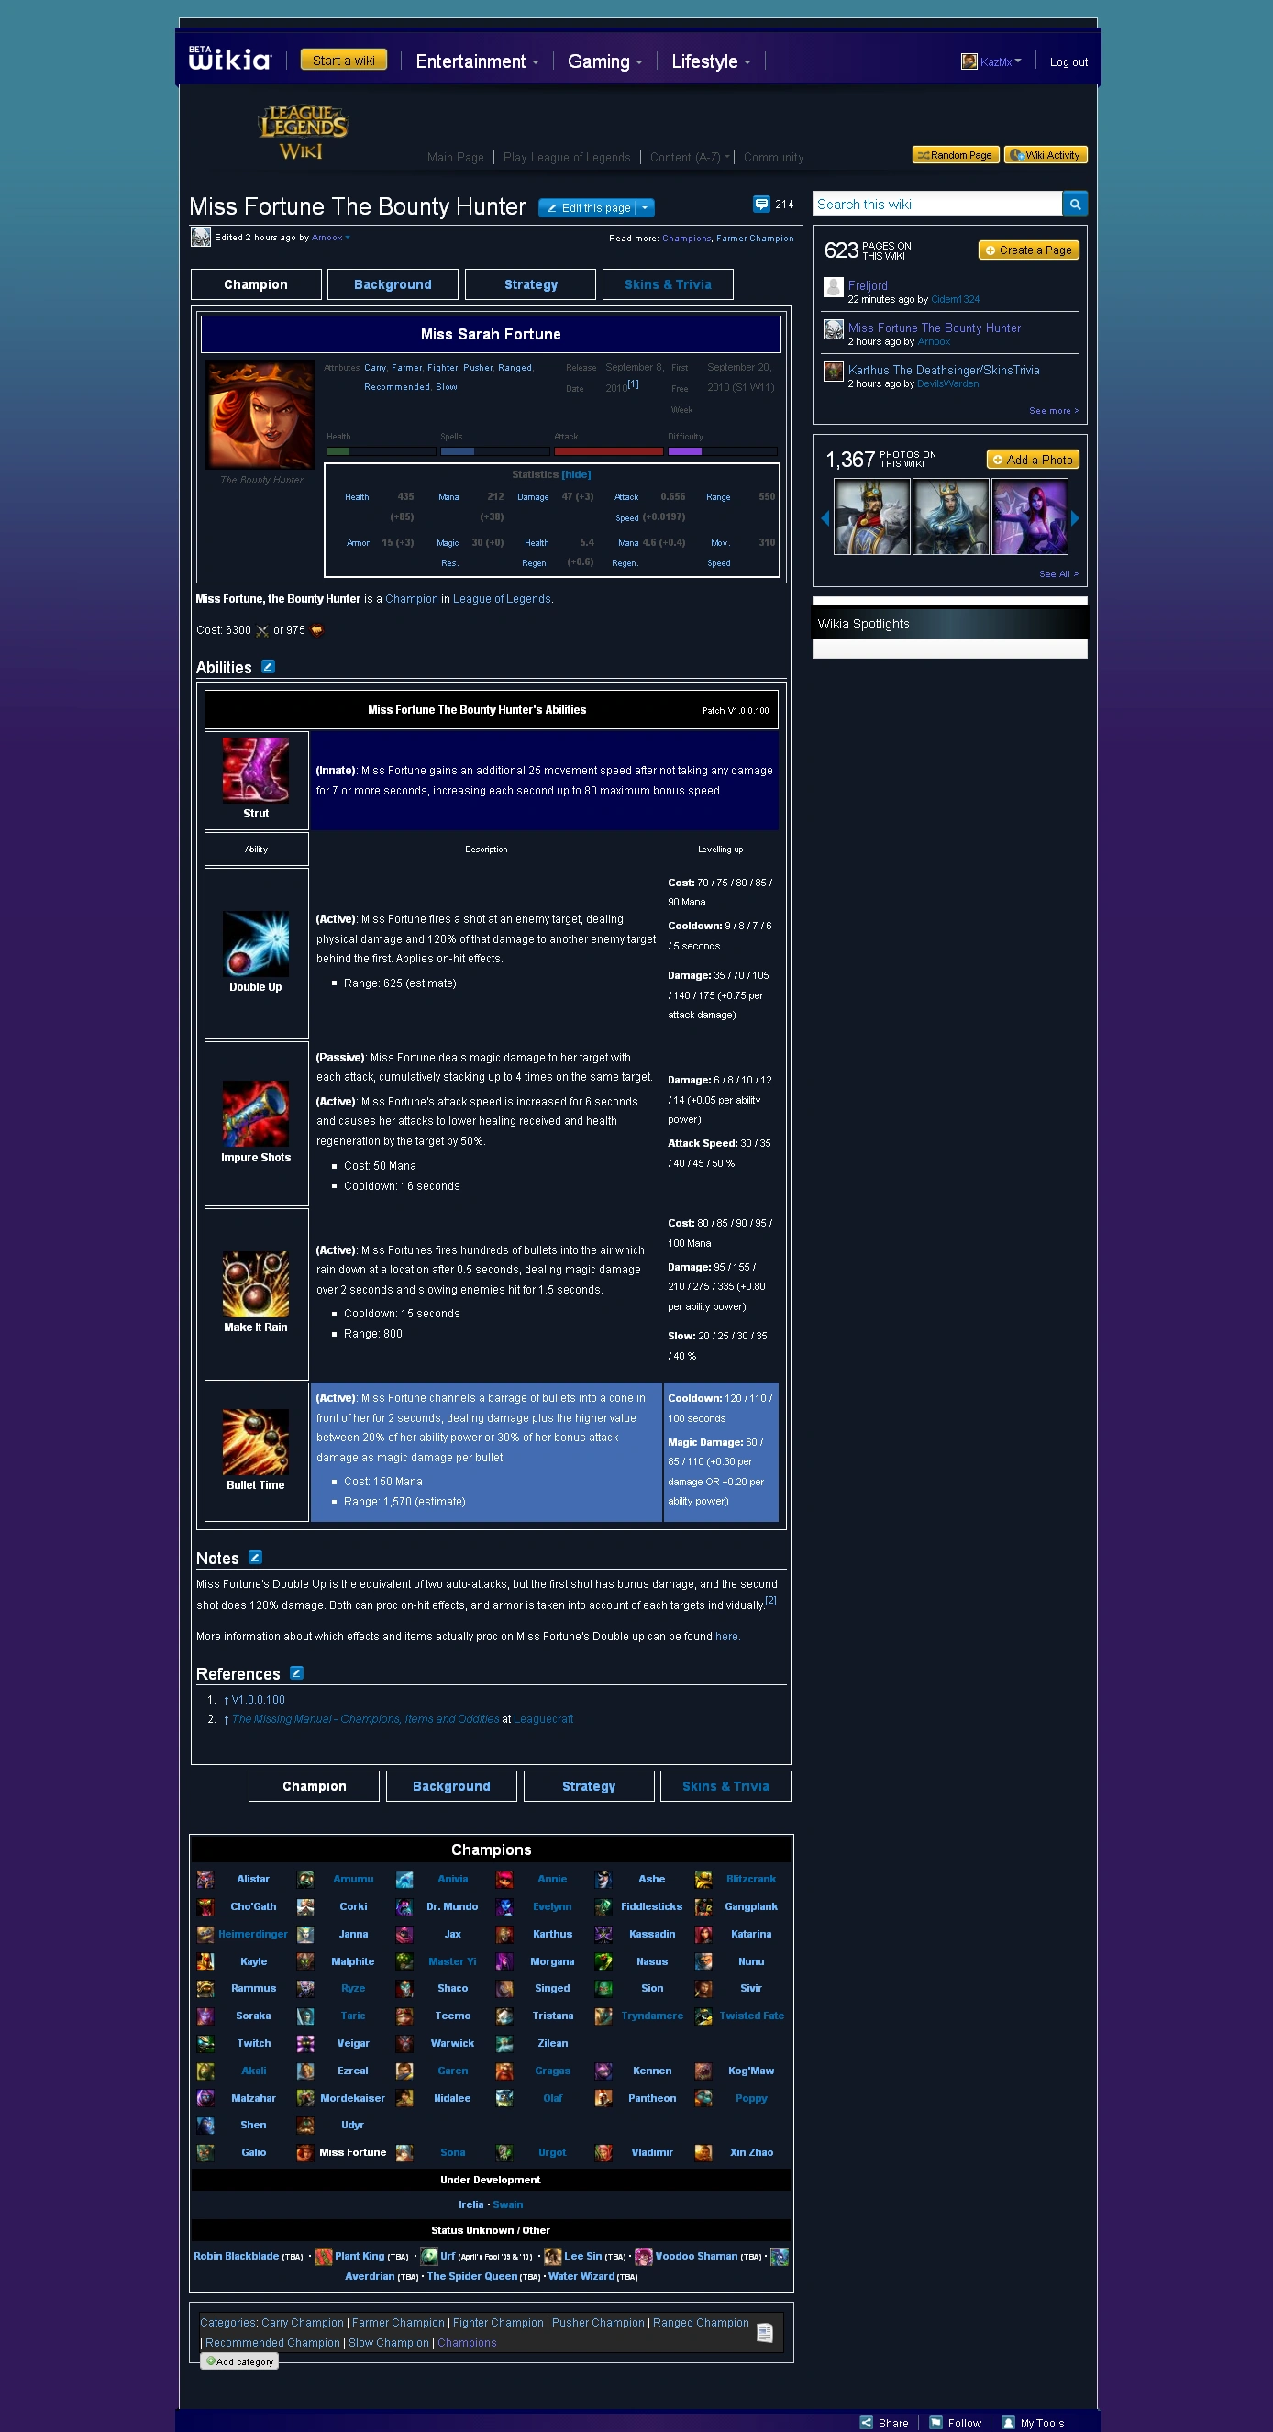Open the Community menu item
The width and height of the screenshot is (1273, 2432).
pos(774,158)
